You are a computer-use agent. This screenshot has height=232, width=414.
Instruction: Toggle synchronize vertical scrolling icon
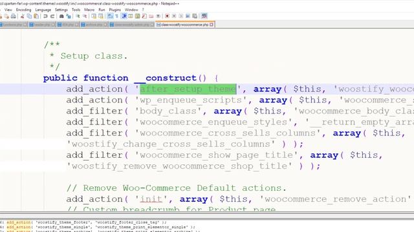click(x=94, y=16)
